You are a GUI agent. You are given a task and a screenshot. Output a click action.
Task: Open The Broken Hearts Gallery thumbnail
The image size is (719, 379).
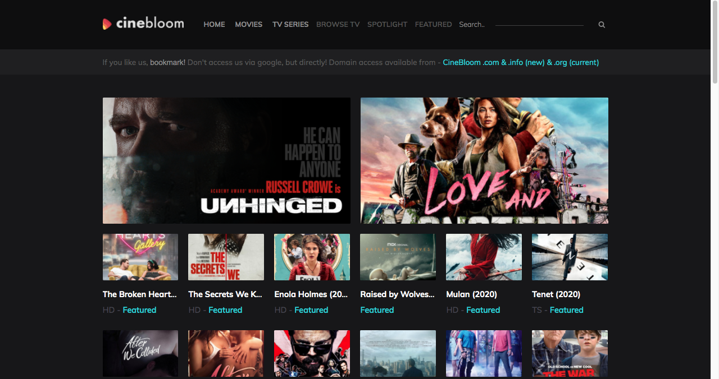coord(140,257)
